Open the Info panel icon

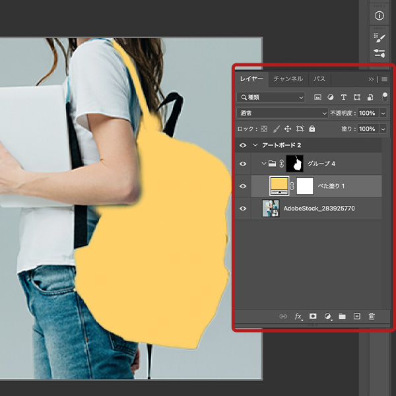click(379, 15)
